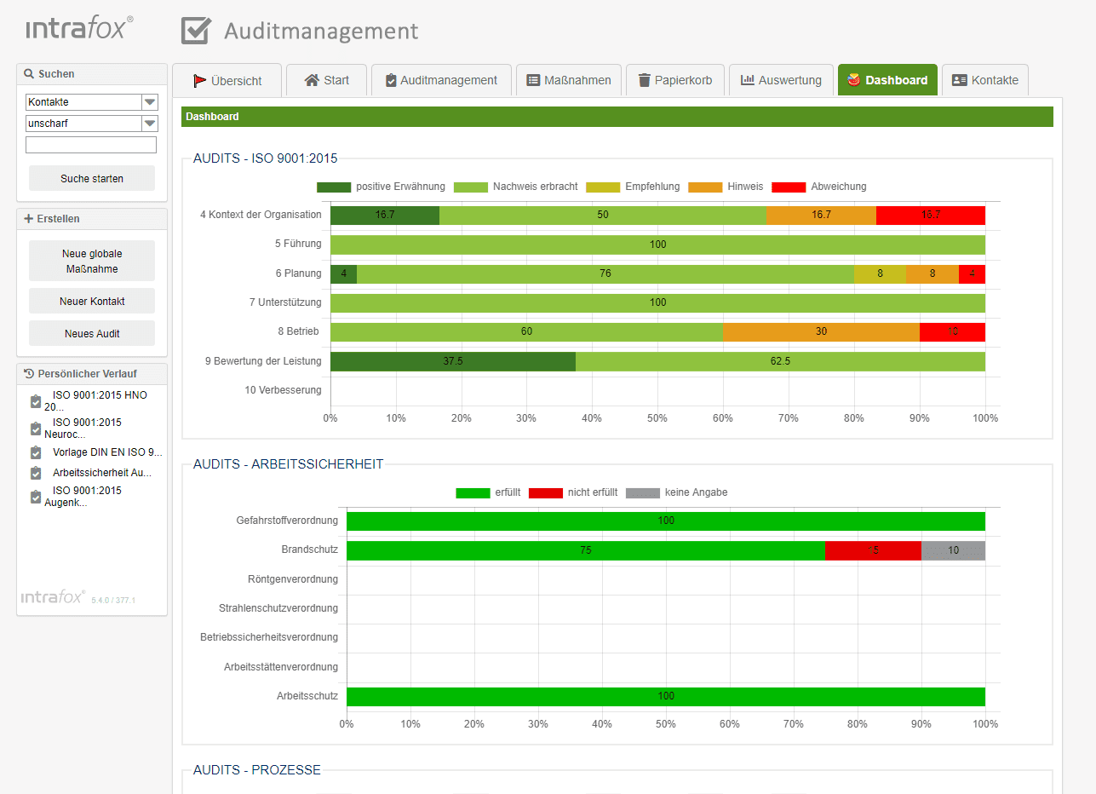Open the Kontakte search category dropdown
The width and height of the screenshot is (1096, 794).
pos(150,101)
